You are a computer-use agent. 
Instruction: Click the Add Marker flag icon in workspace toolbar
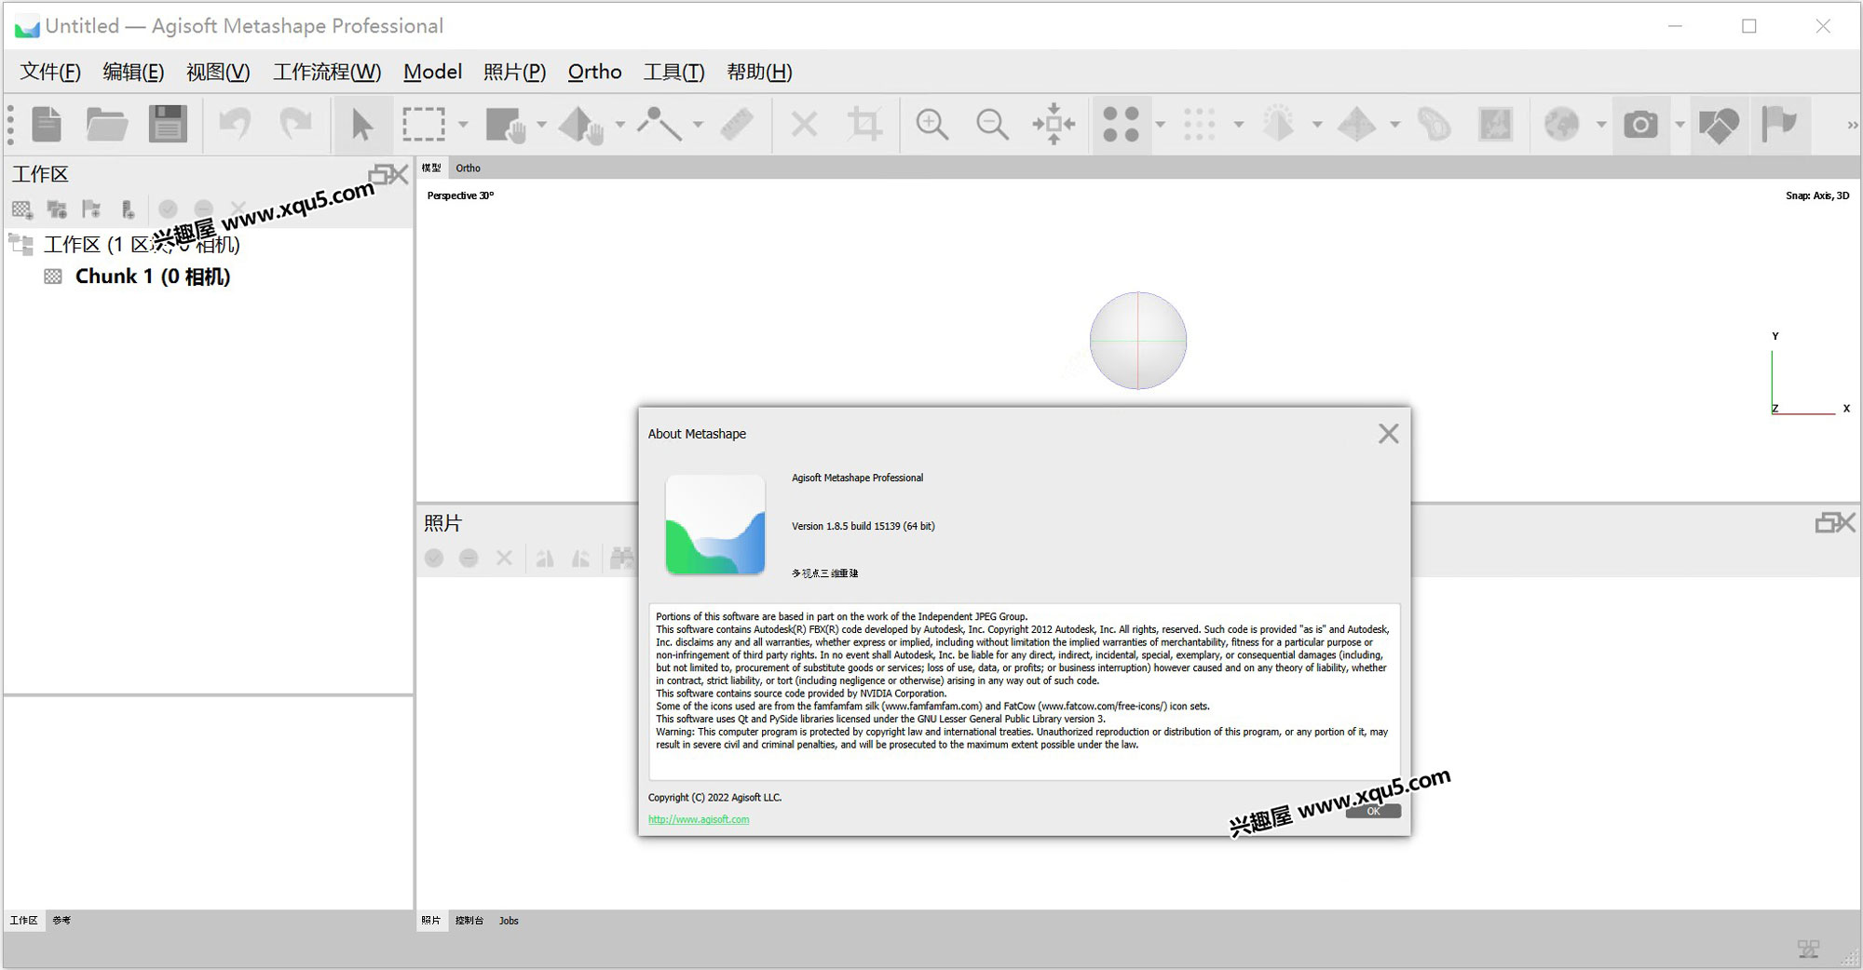tap(91, 209)
